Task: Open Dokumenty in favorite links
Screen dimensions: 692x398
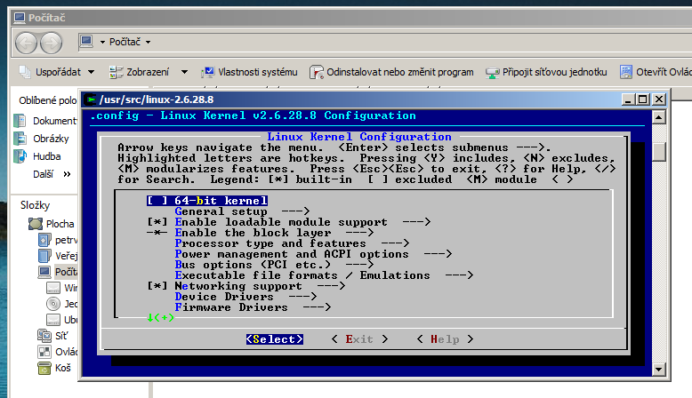Action: tap(45, 121)
